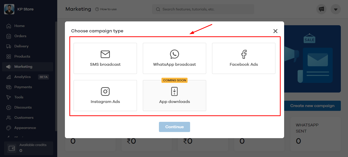Click the available credits wallet icon
This screenshot has height=157, width=348.
coord(12,148)
